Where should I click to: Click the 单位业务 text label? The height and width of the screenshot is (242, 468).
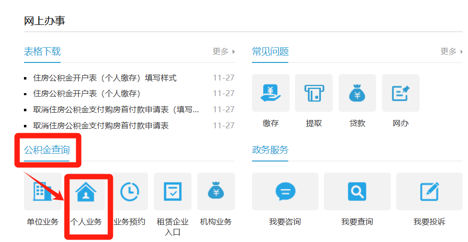tap(43, 222)
